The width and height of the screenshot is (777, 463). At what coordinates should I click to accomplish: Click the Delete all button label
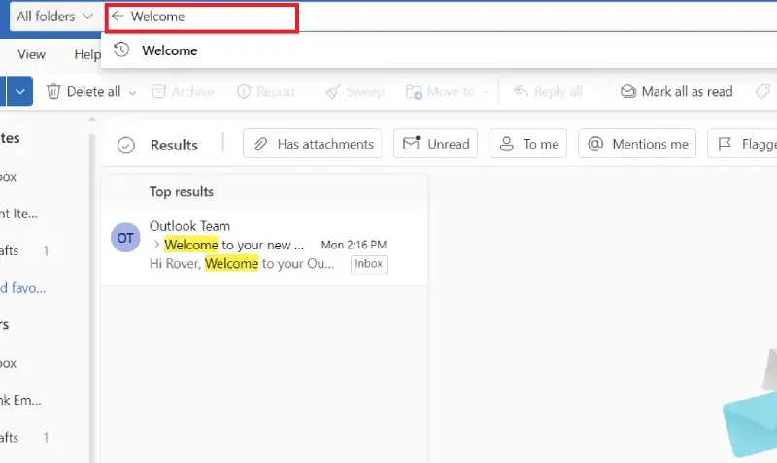click(x=93, y=91)
